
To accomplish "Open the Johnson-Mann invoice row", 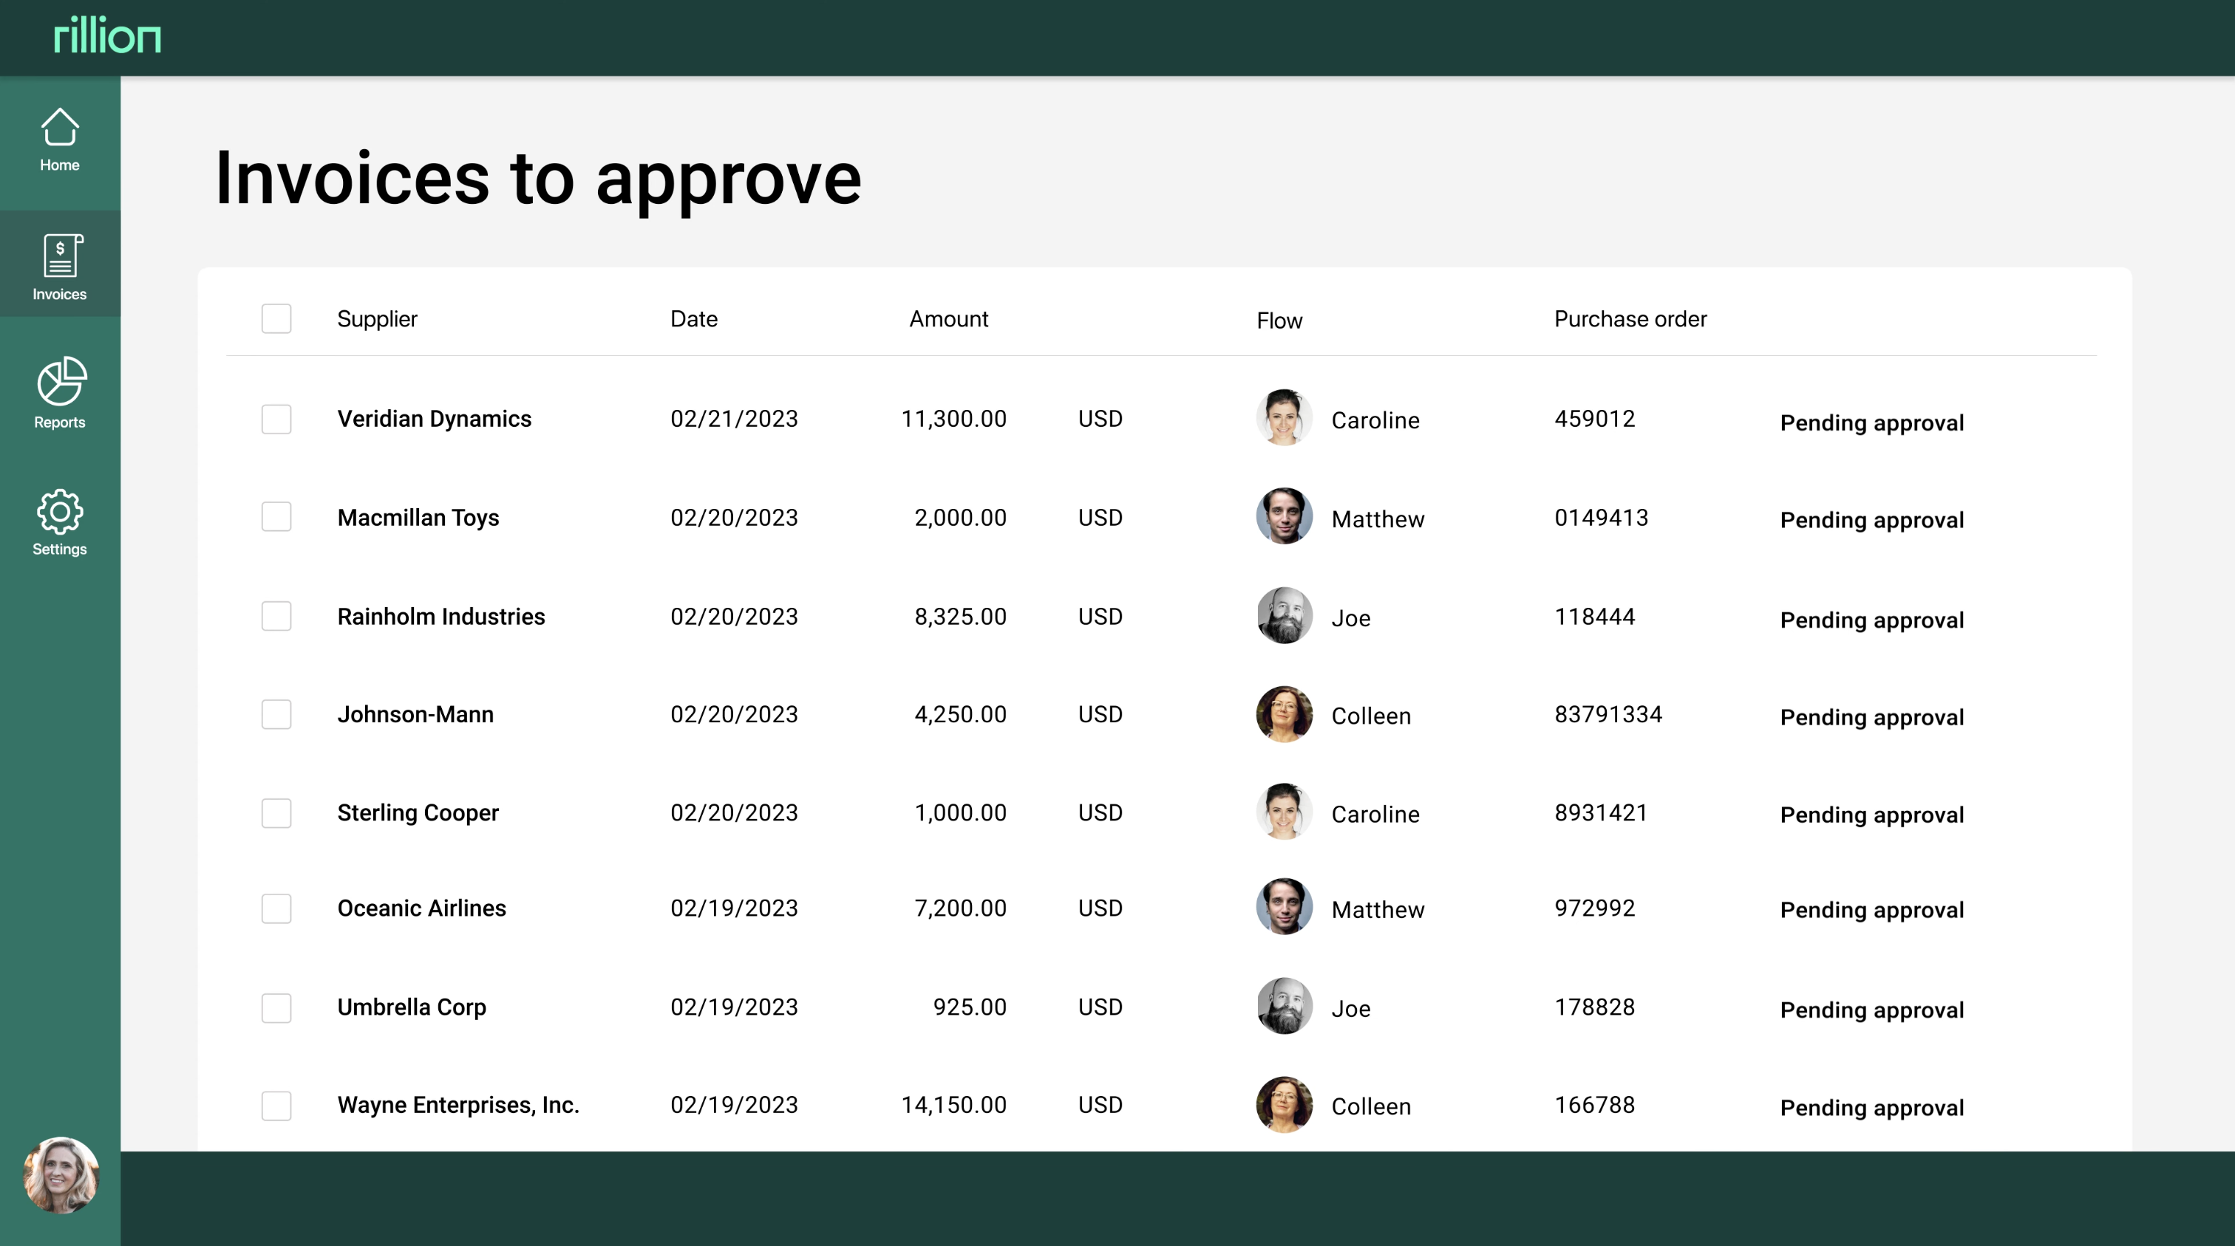I will [415, 714].
